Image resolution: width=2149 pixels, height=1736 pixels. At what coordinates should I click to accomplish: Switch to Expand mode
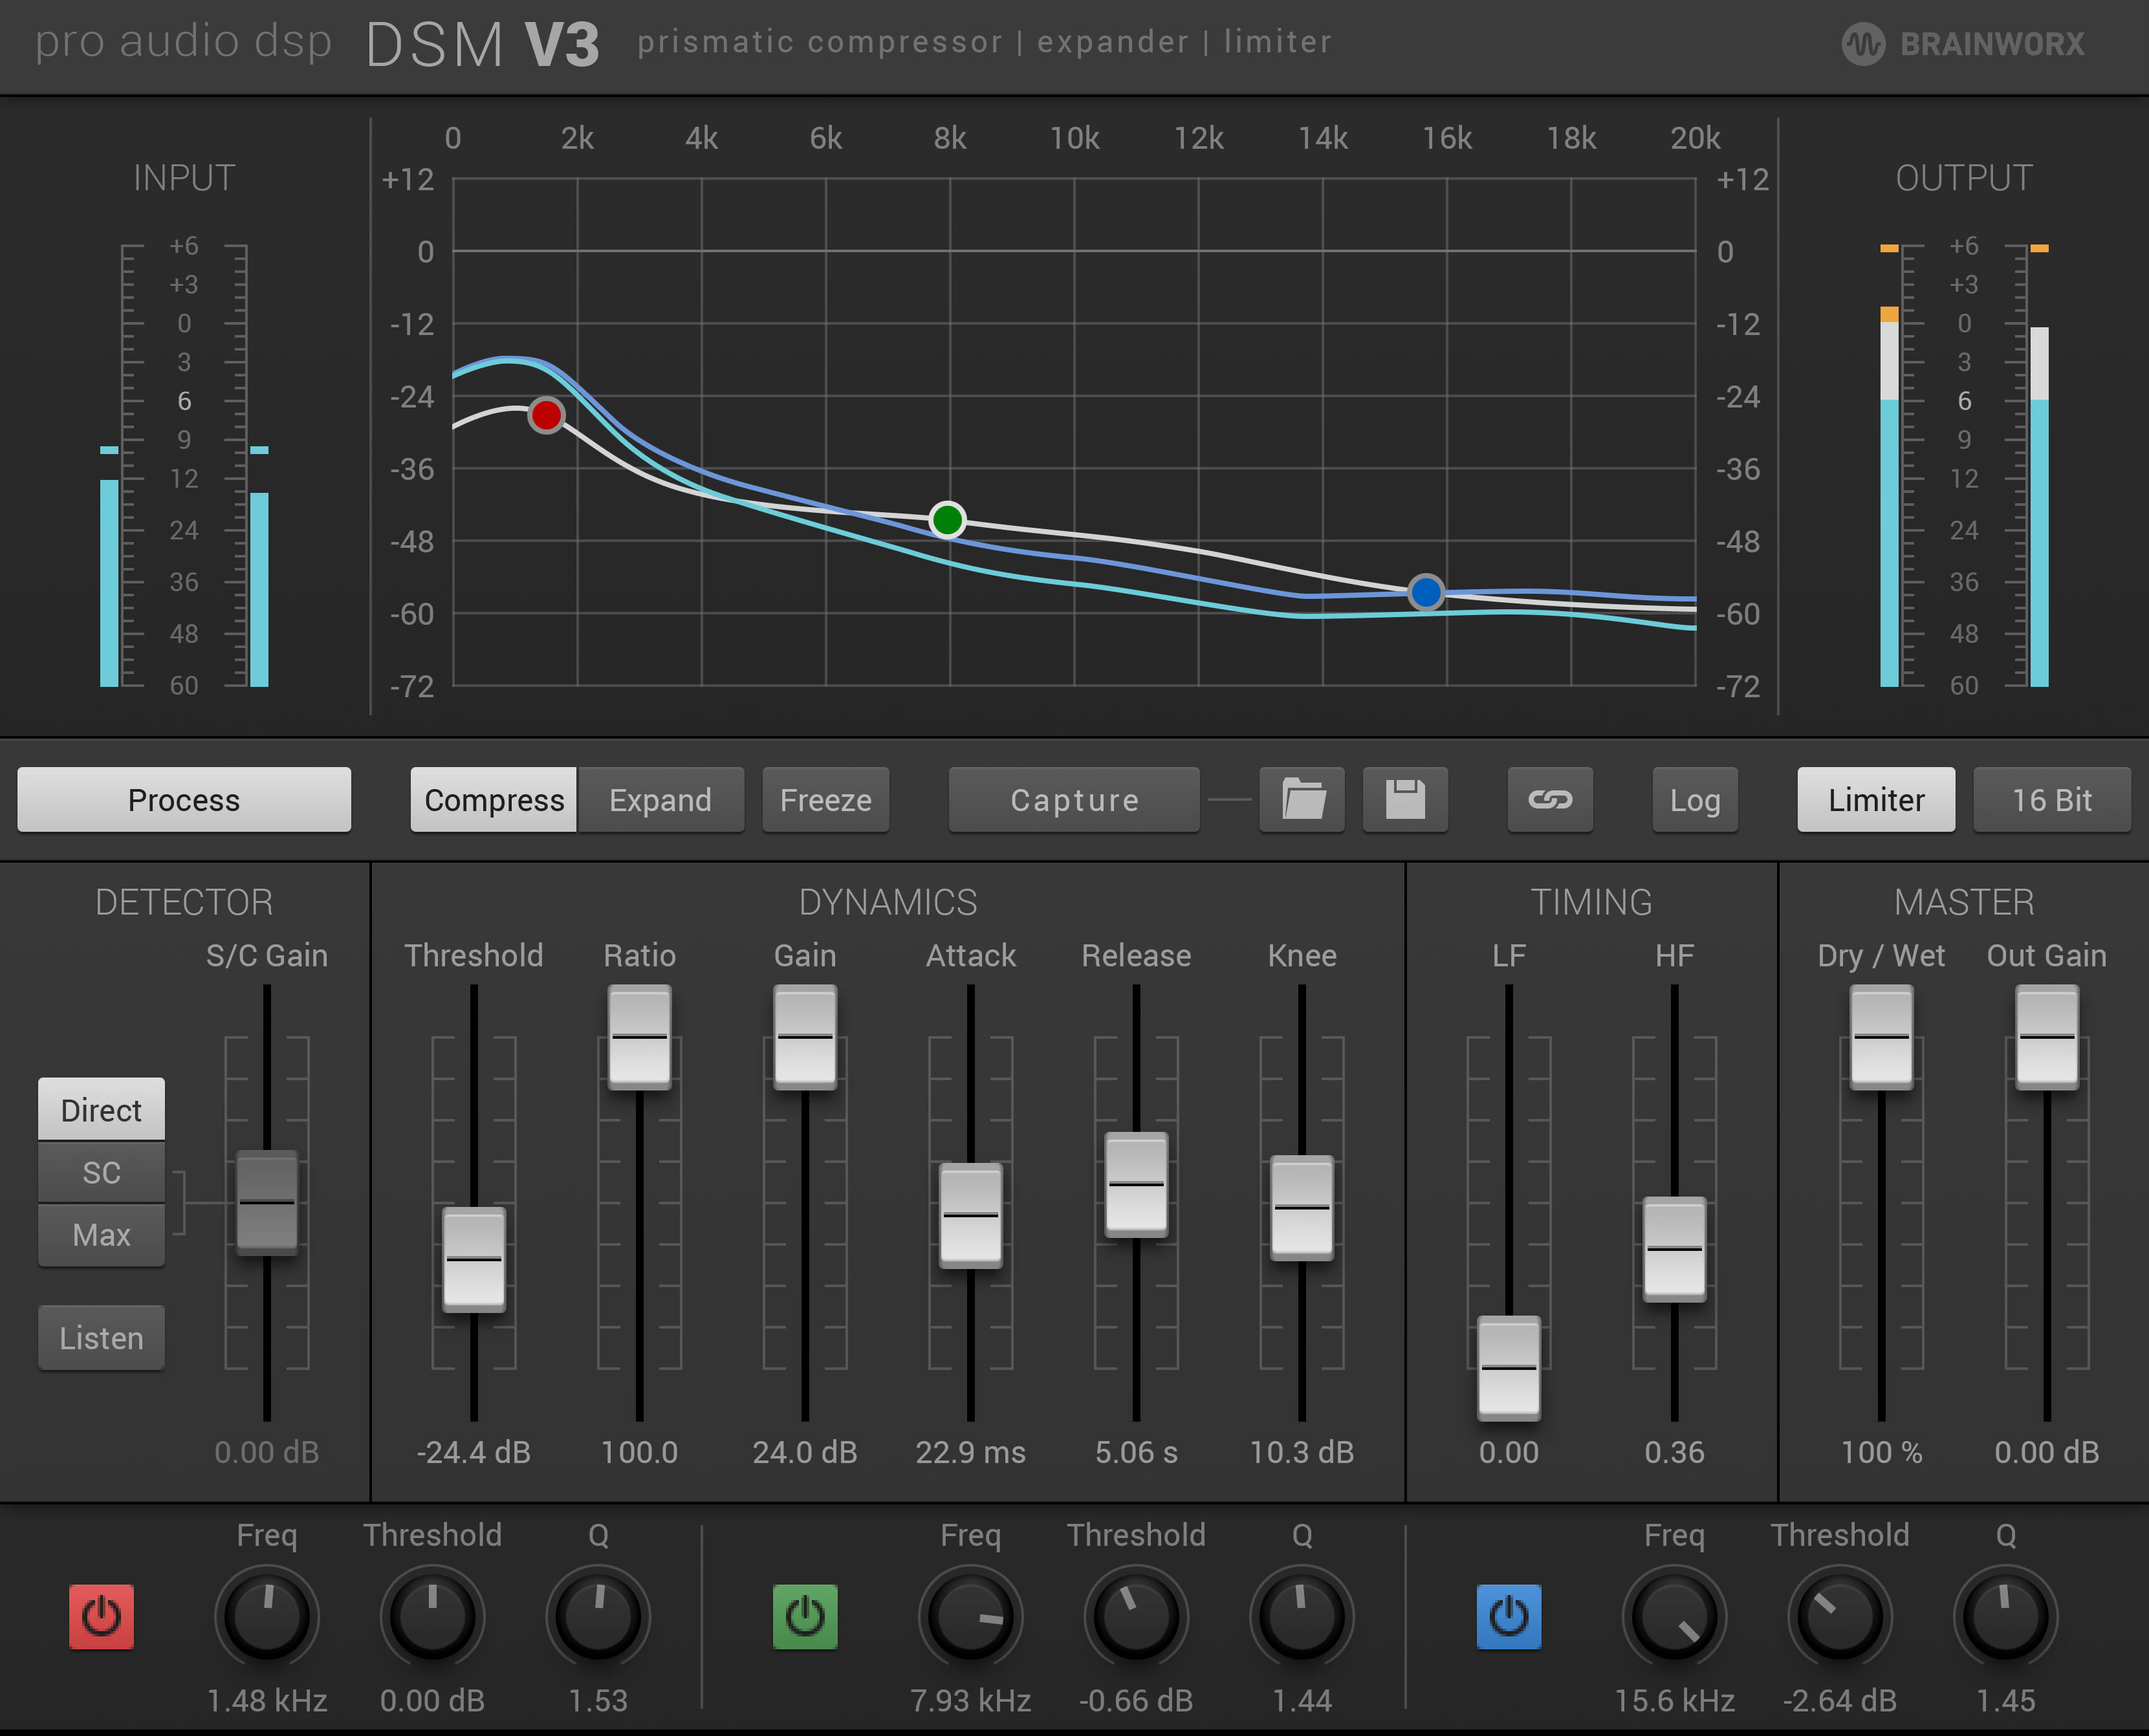(660, 799)
